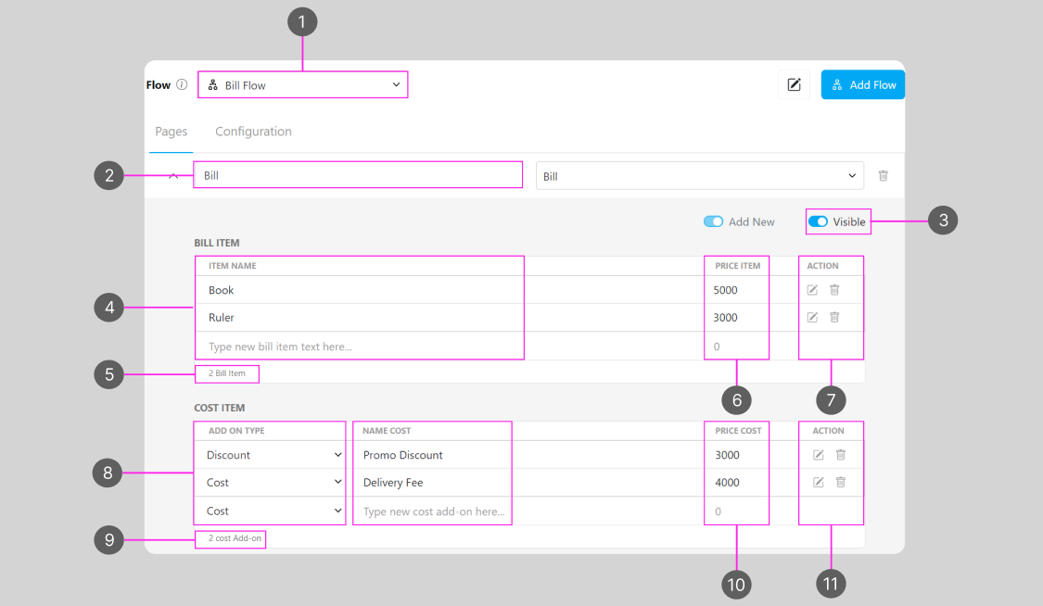Screen dimensions: 1043x606
Task: Open the Bill Flow dropdown
Action: (302, 85)
